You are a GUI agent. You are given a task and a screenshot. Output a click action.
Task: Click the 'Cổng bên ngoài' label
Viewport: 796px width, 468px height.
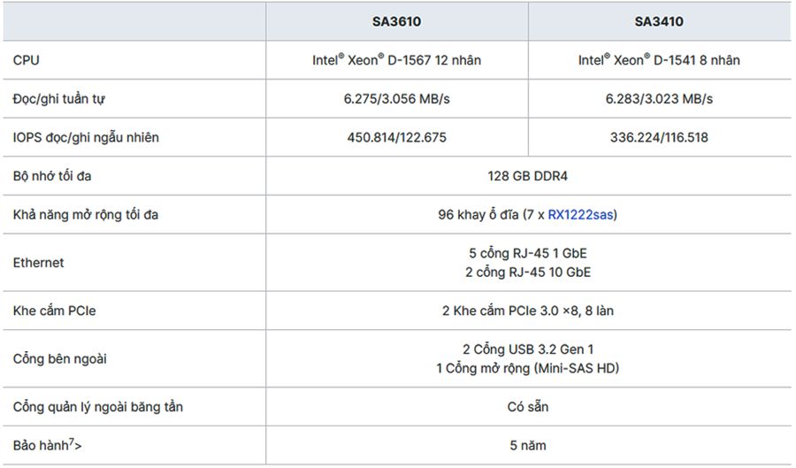pos(60,358)
